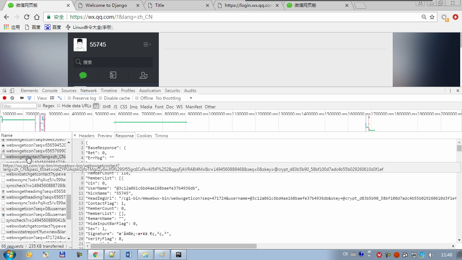Clear the network log

coord(12,98)
